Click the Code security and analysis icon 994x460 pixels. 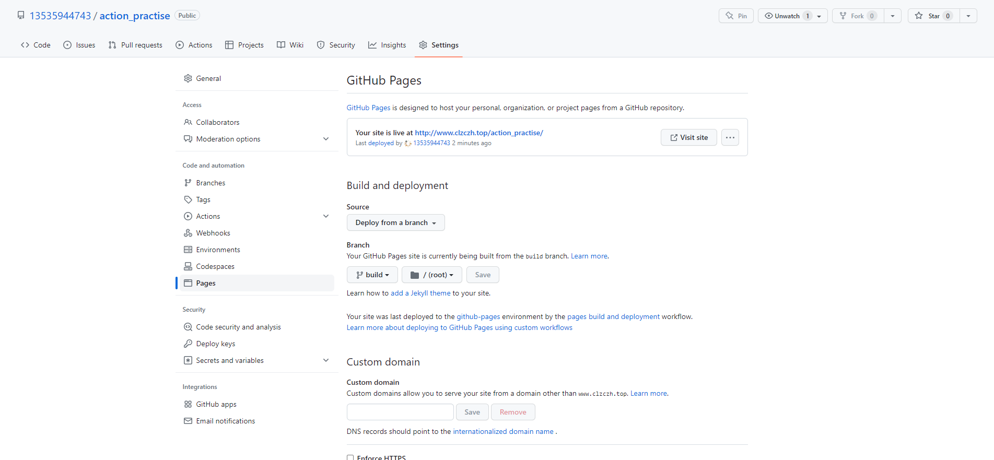tap(188, 327)
